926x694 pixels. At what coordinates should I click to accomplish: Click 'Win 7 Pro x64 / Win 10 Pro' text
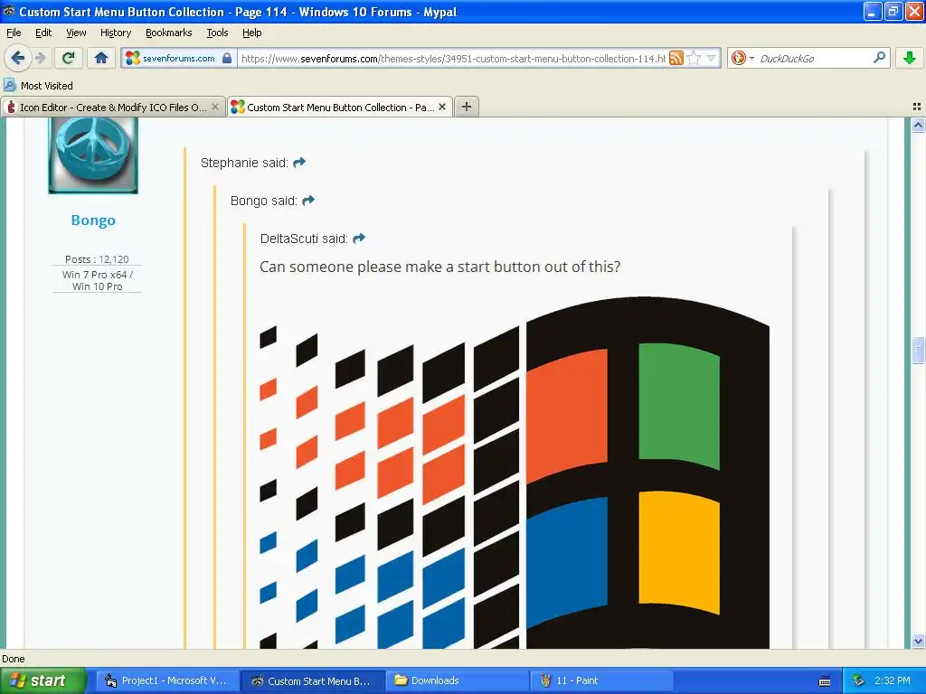tap(98, 280)
